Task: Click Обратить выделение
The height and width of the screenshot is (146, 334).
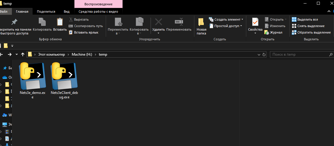Action: coord(311,32)
